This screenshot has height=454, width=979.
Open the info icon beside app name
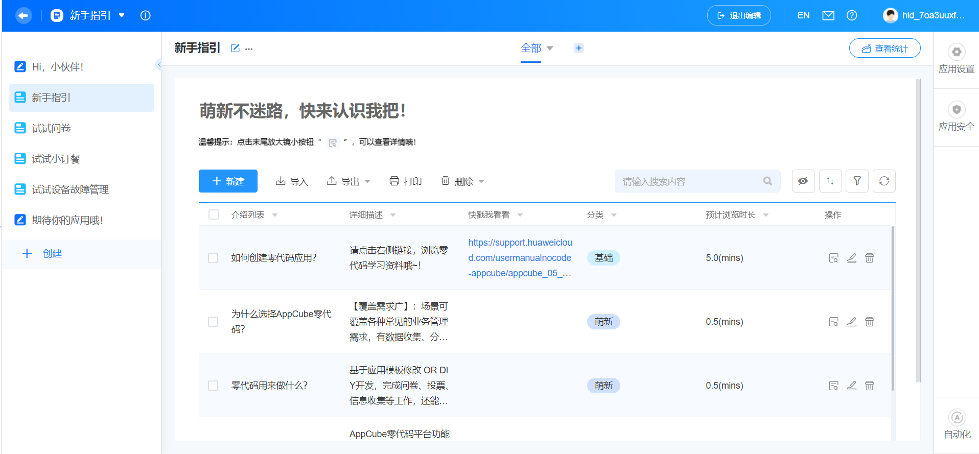[145, 15]
